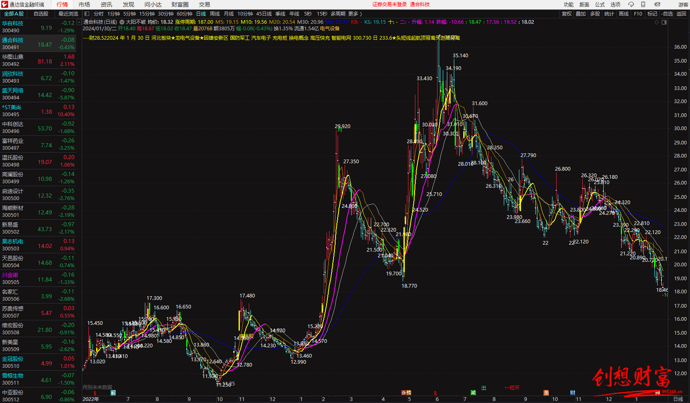The height and width of the screenshot is (403, 690).
Task: Open the 发现 tab
Action: point(129,5)
